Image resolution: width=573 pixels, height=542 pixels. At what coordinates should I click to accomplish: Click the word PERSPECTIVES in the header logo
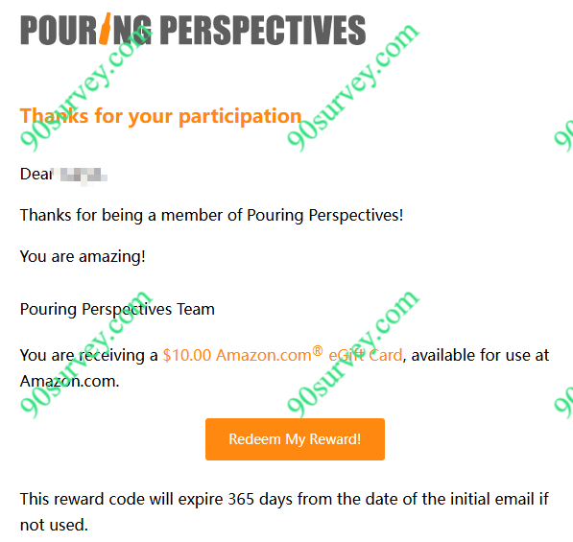pos(263,30)
